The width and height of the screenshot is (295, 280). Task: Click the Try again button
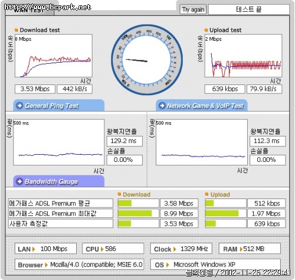tap(193, 9)
